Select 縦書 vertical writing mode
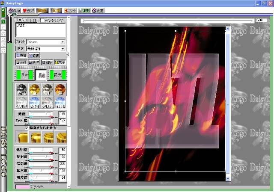Screen dimensions: 274x192 coord(34,55)
